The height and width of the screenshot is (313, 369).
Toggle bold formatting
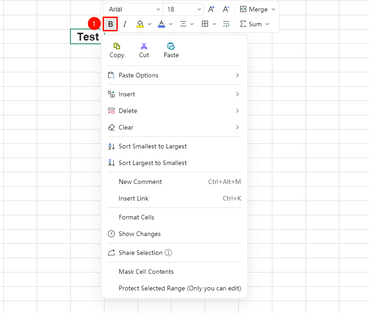click(x=110, y=24)
